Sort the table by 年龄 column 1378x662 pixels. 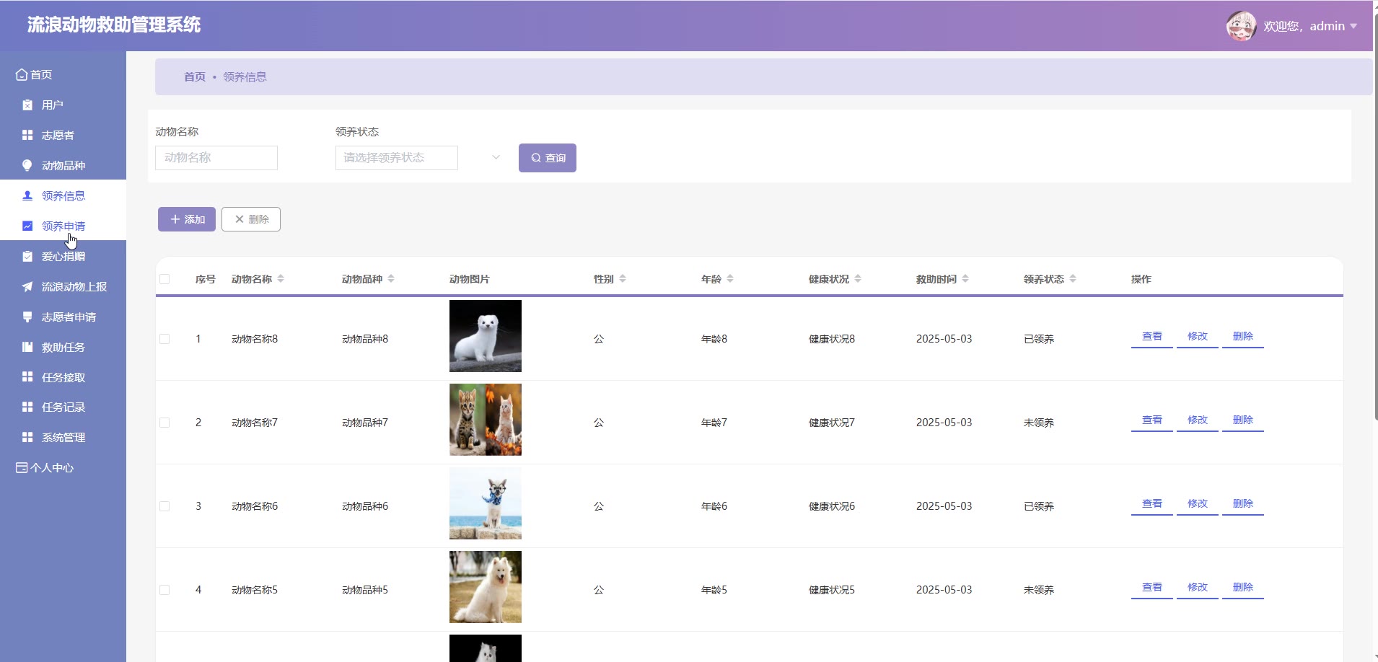(730, 279)
